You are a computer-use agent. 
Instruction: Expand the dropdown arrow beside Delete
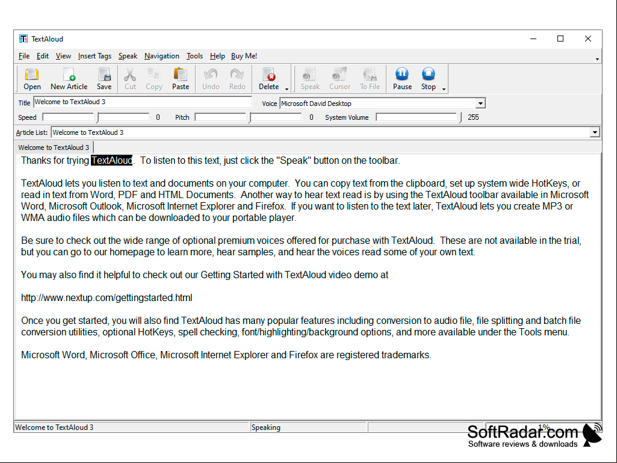pyautogui.click(x=287, y=89)
